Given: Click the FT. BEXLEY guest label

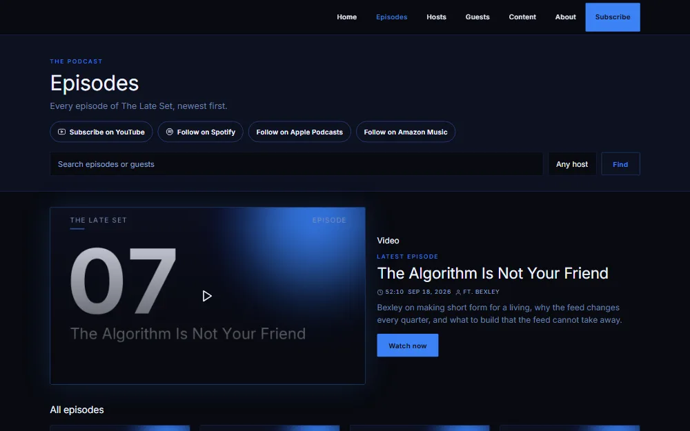Looking at the screenshot, I should [482, 292].
